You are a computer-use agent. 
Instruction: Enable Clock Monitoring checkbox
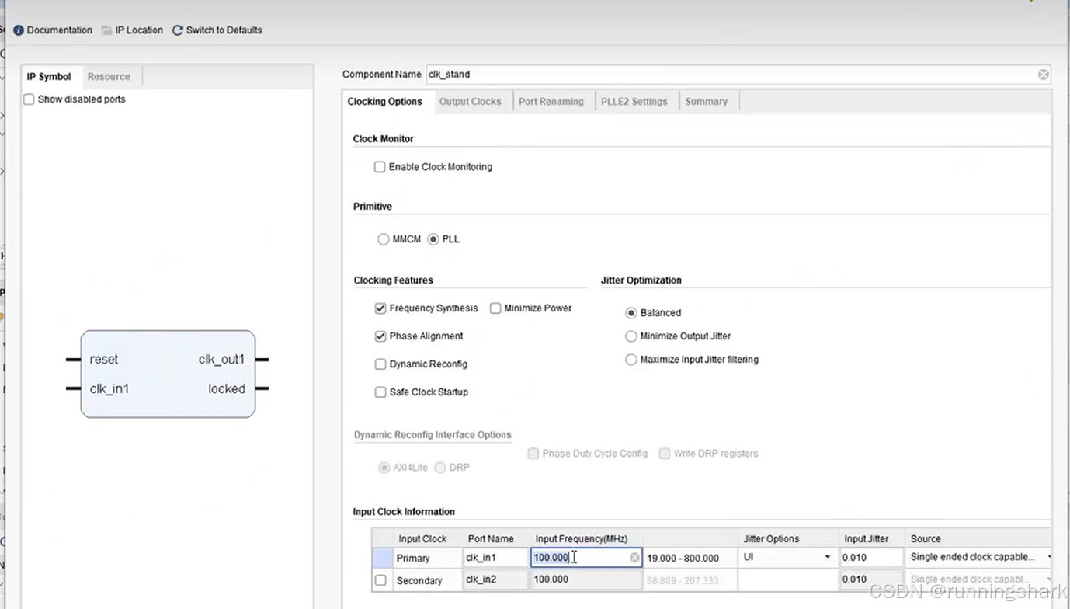pos(380,167)
